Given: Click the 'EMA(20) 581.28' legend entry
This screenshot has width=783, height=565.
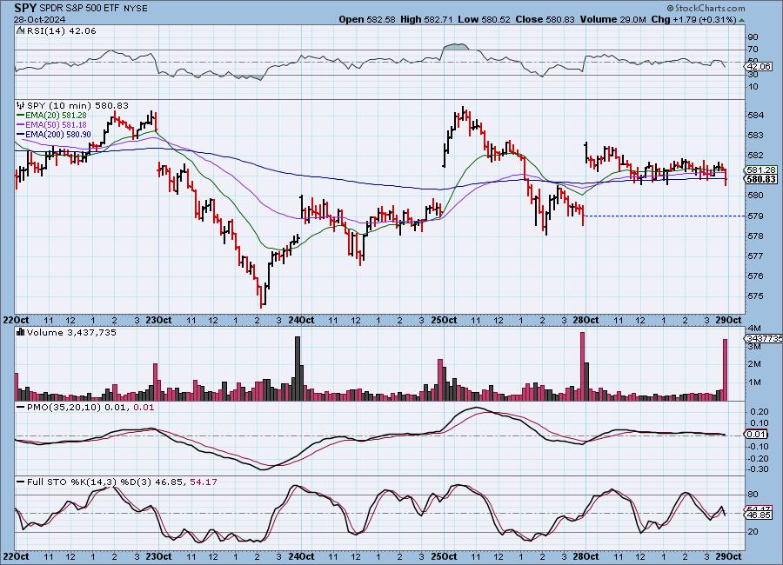Looking at the screenshot, I should pos(56,116).
